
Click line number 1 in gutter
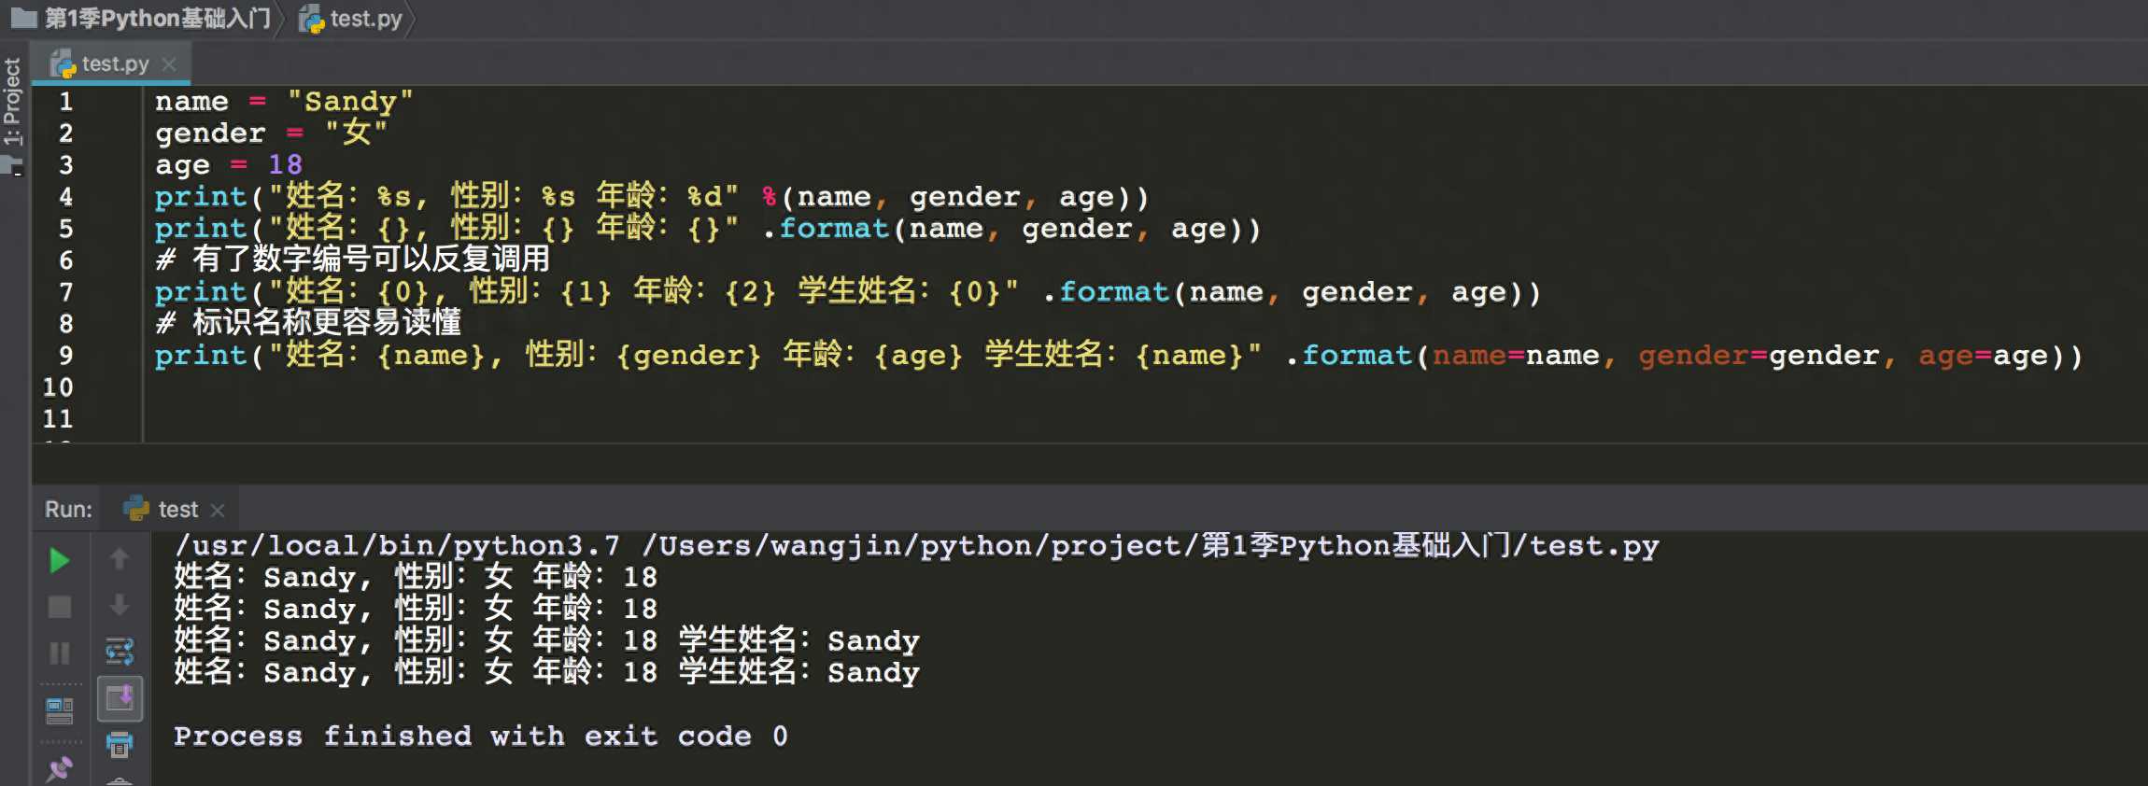click(x=65, y=101)
